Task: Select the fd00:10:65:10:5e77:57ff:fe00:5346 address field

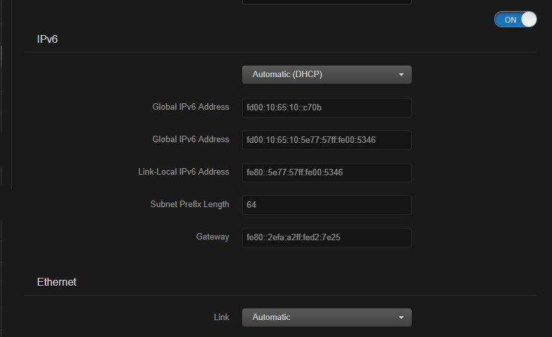Action: (327, 140)
